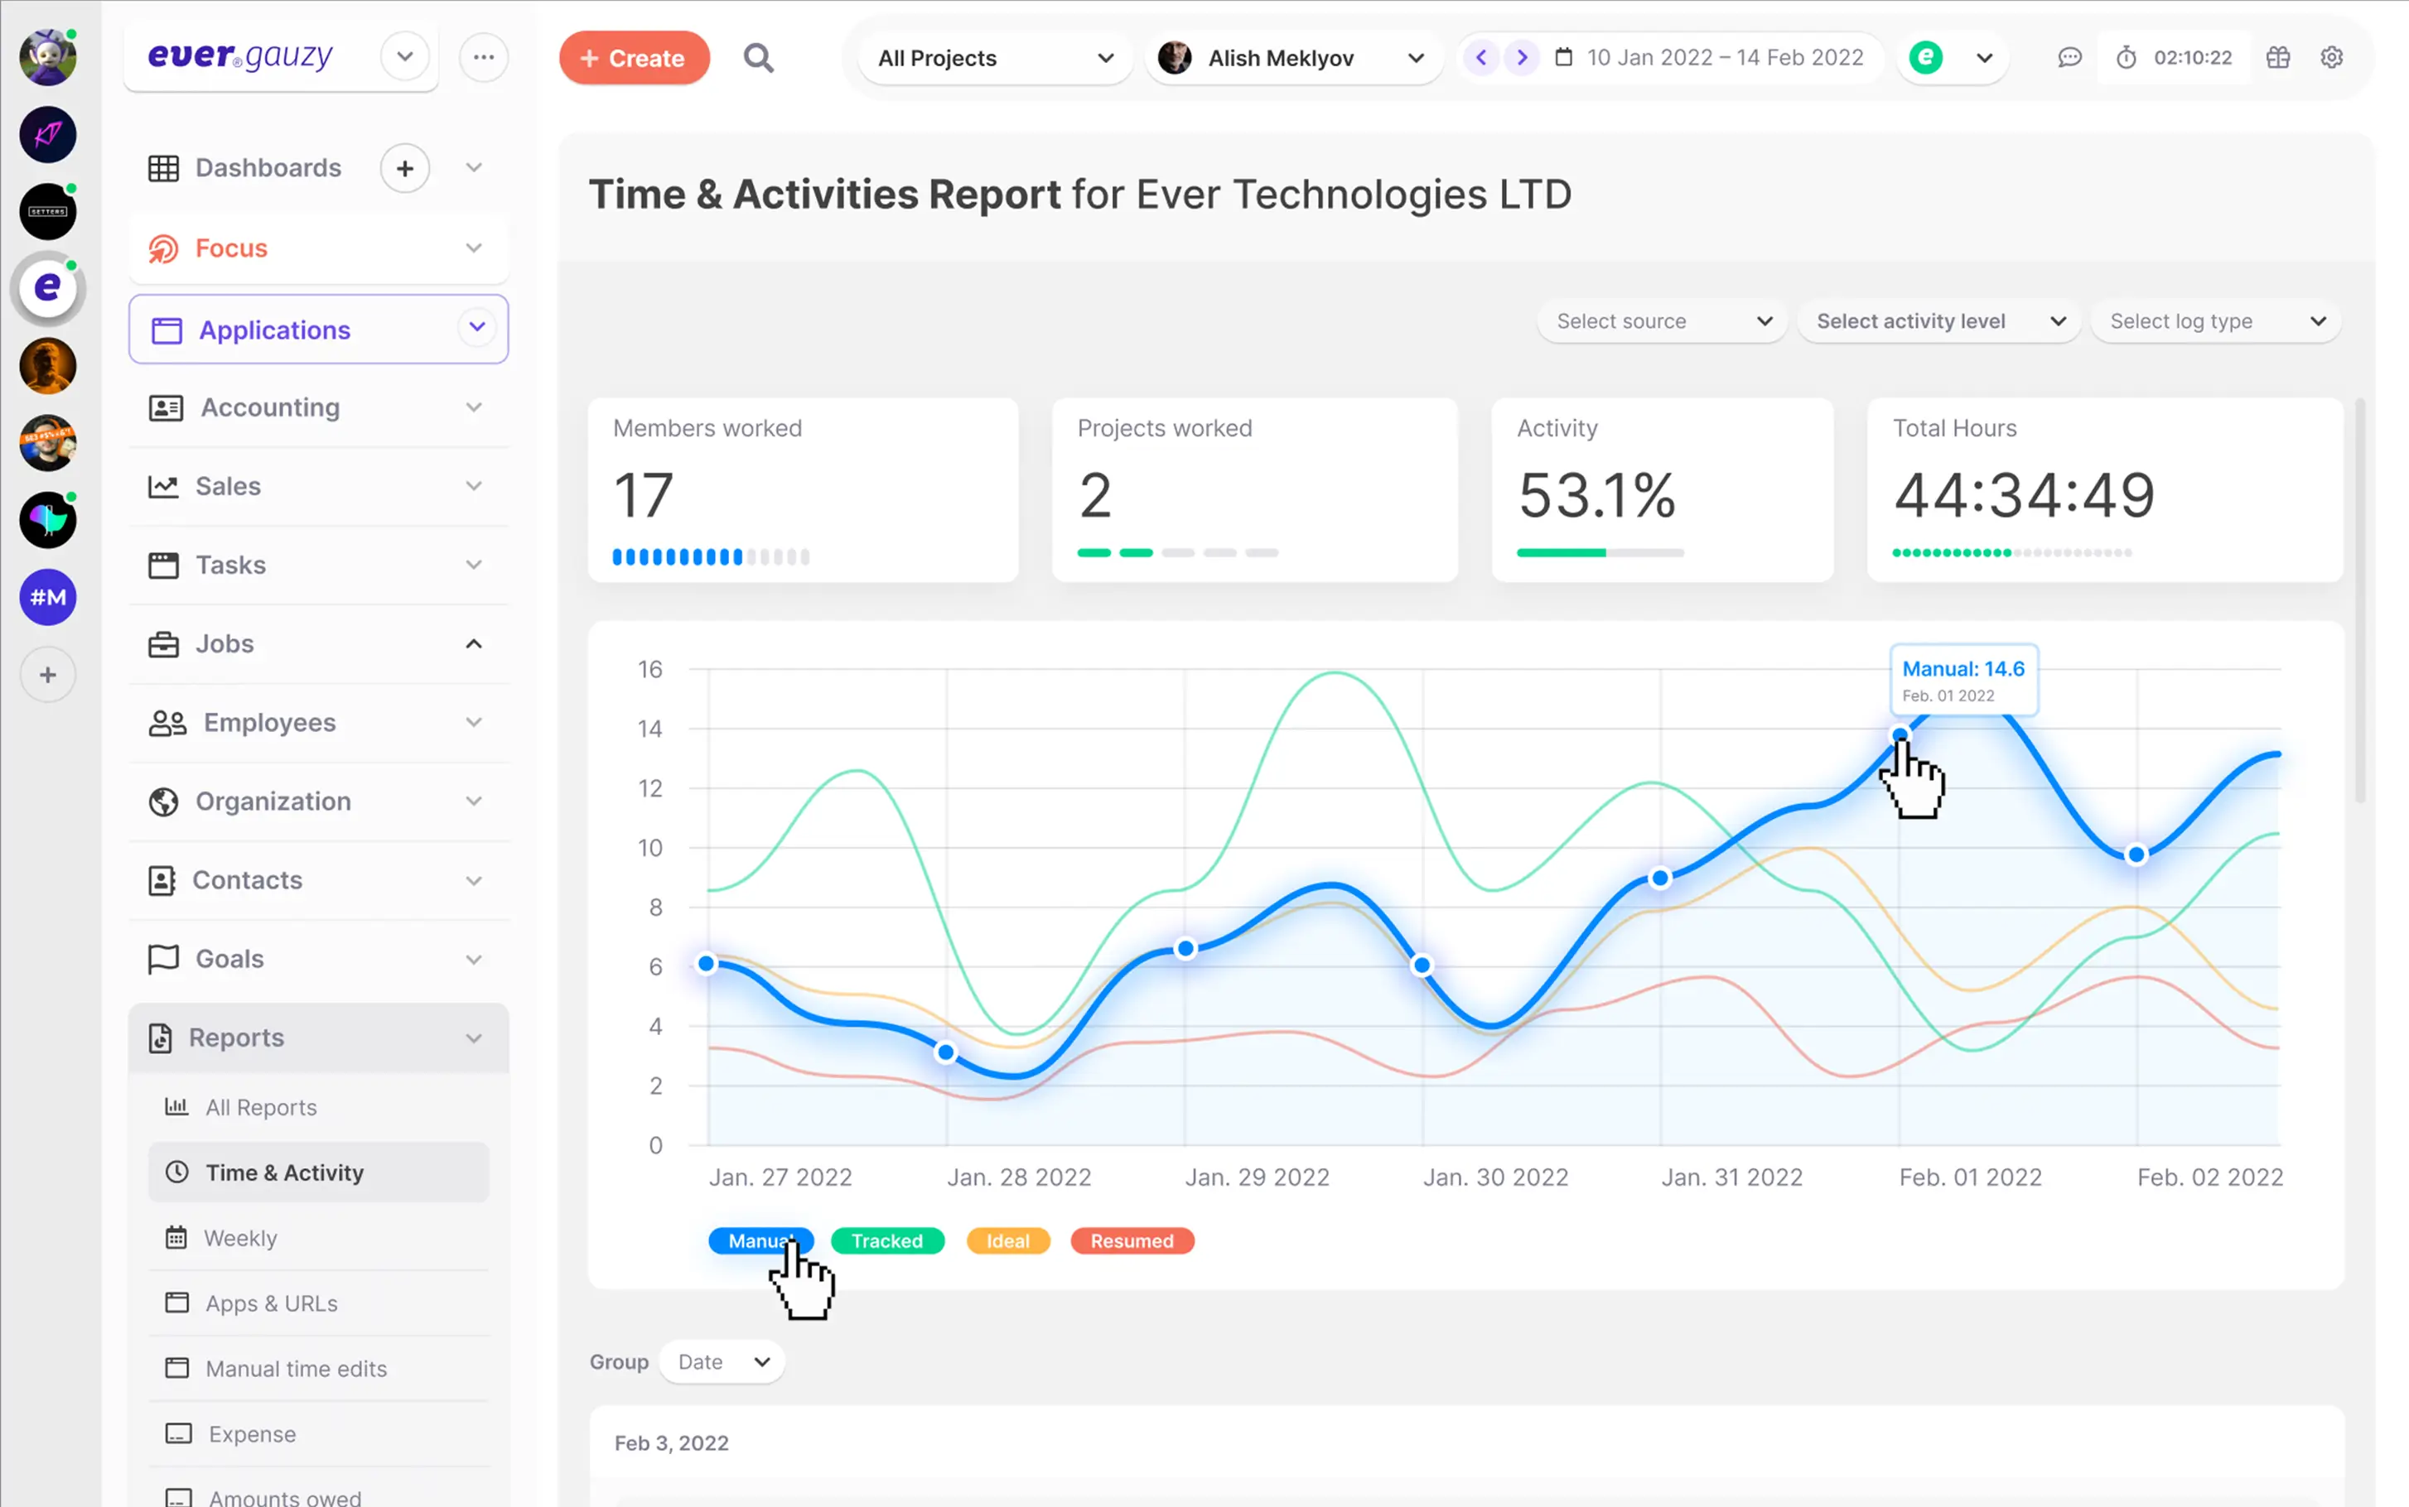2409x1507 pixels.
Task: Click the Create button
Action: click(x=635, y=57)
